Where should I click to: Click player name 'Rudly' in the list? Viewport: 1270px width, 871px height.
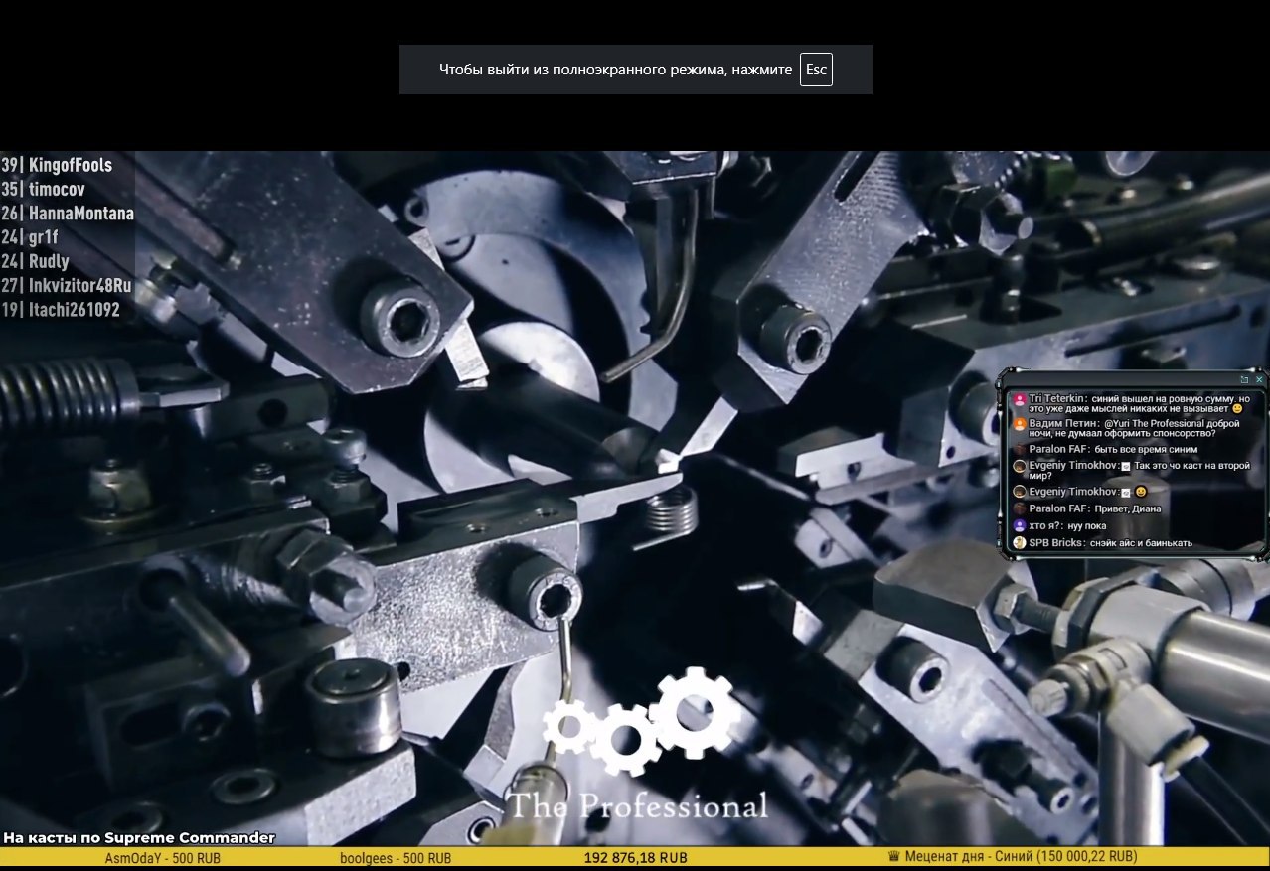click(50, 262)
